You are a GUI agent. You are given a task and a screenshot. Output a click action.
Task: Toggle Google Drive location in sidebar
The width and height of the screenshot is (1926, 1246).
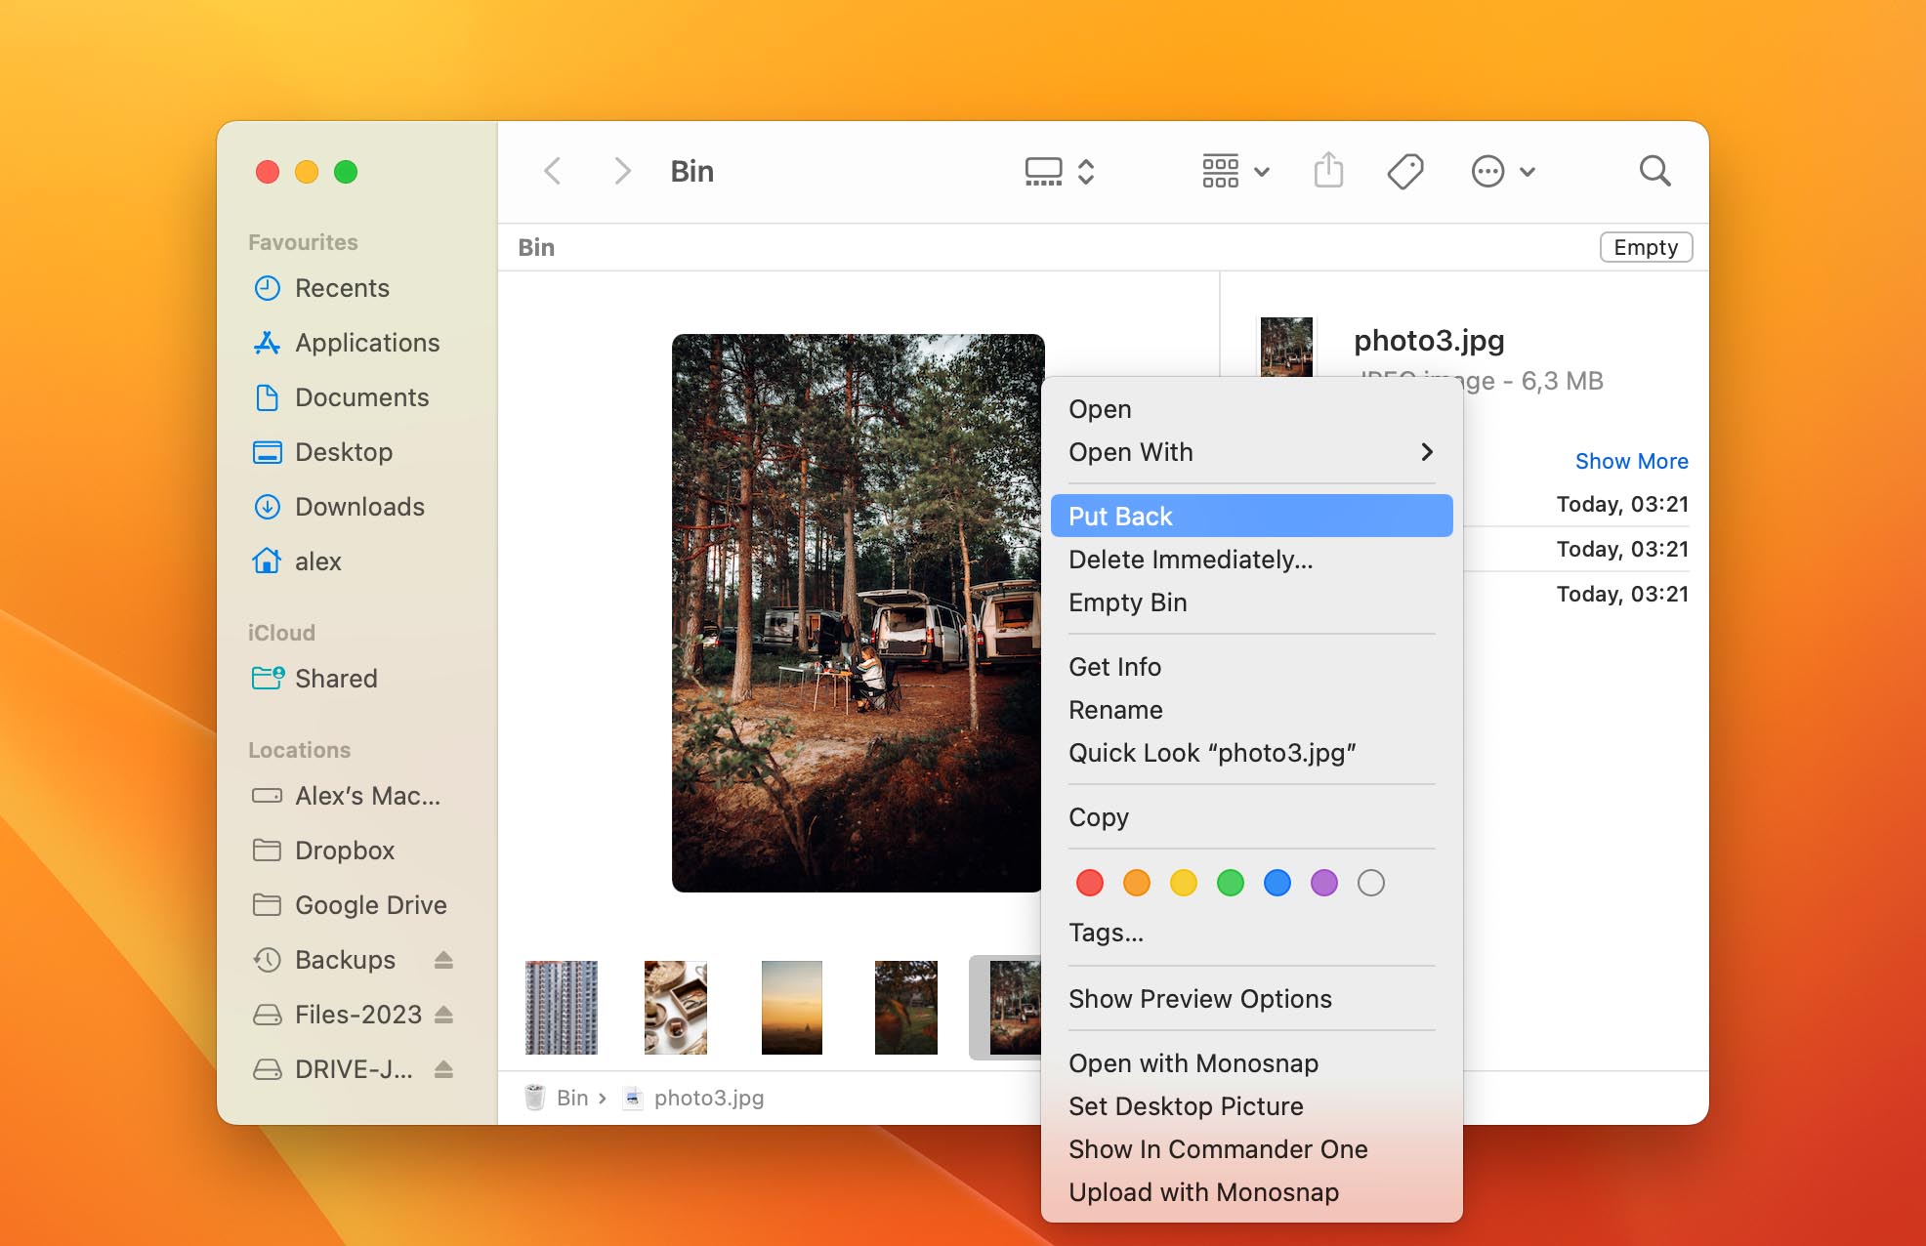369,903
